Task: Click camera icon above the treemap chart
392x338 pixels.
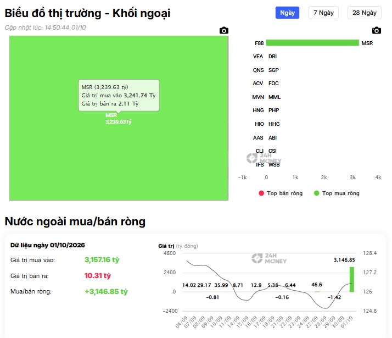Action: [224, 31]
